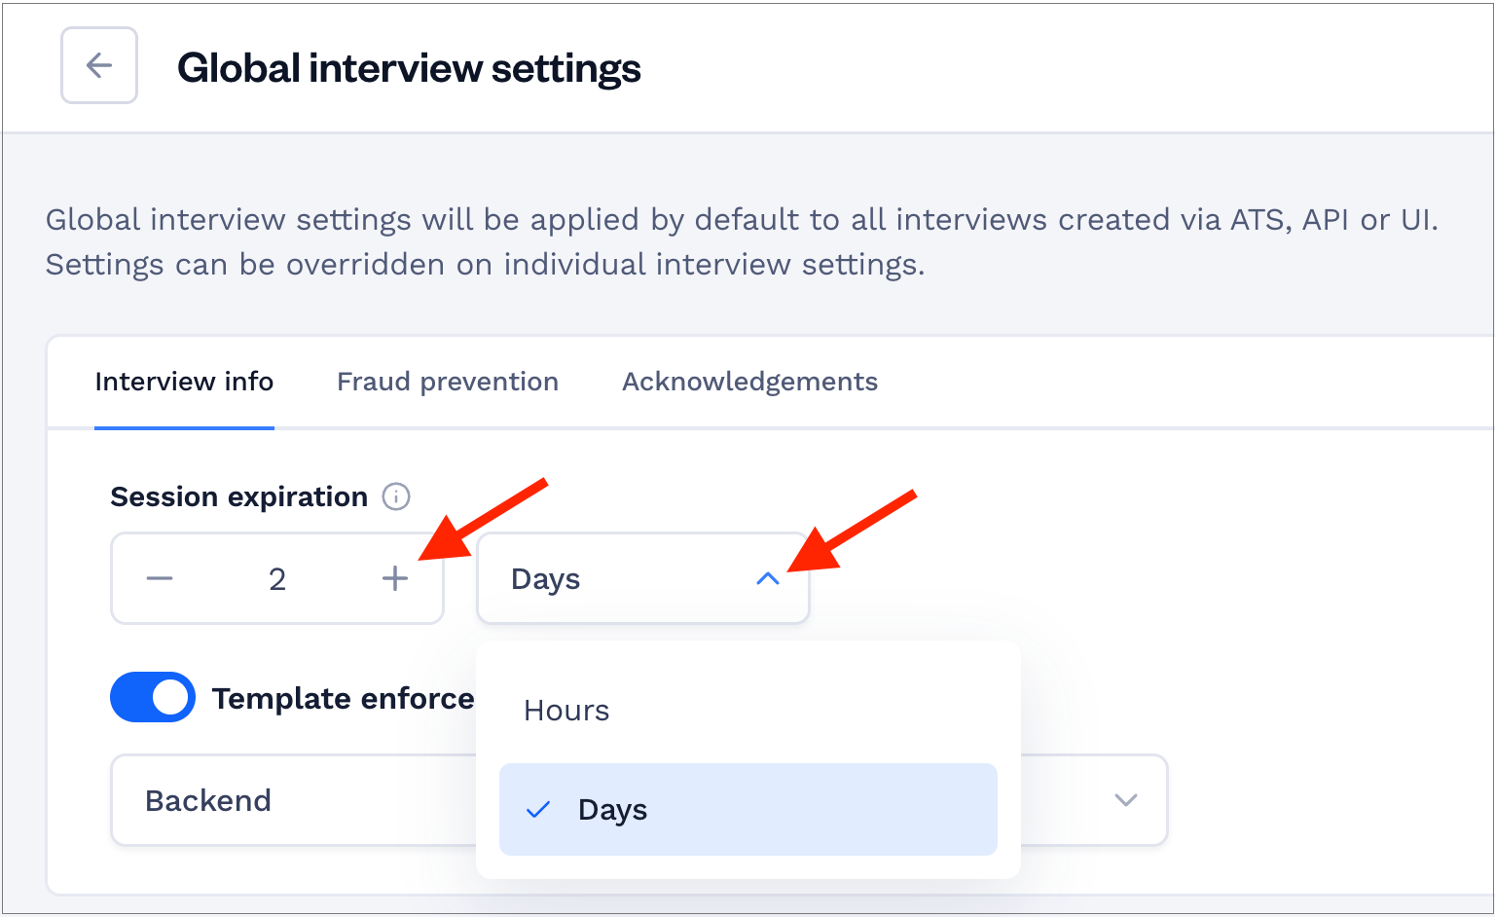Click the Template enforcement label text

coord(344,698)
